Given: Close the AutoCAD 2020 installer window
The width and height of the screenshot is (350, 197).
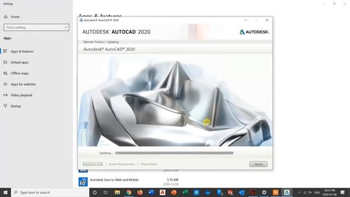Looking at the screenshot, I should pyautogui.click(x=267, y=20).
